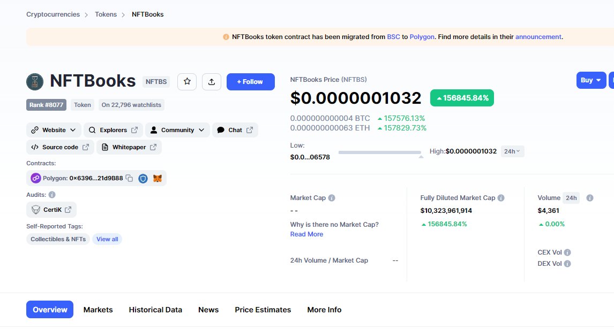614x330 pixels.
Task: Open the Historical Data tab
Action: tap(155, 310)
